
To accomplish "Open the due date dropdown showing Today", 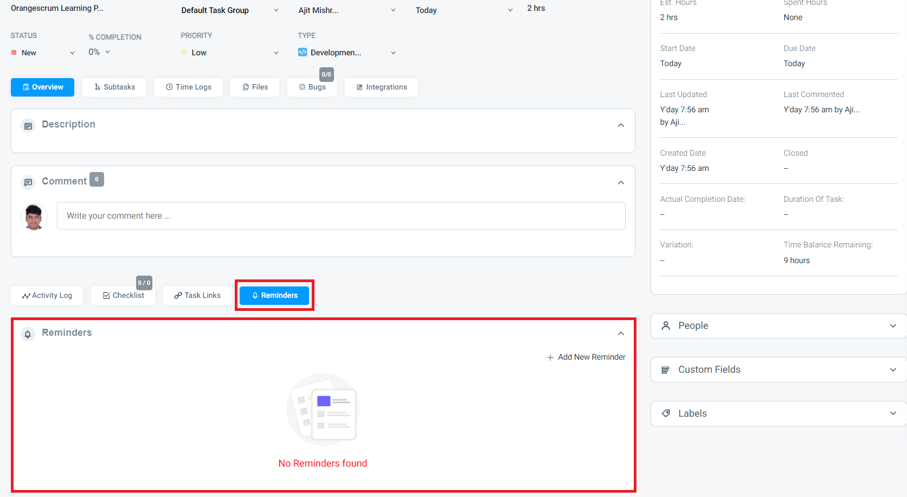I will (464, 10).
